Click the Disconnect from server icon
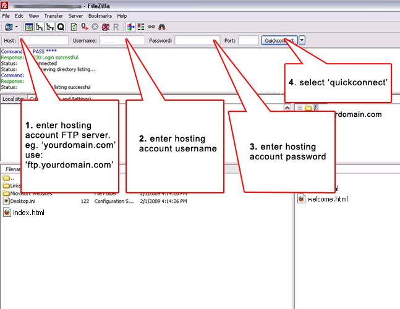400x309 pixels. point(106,27)
